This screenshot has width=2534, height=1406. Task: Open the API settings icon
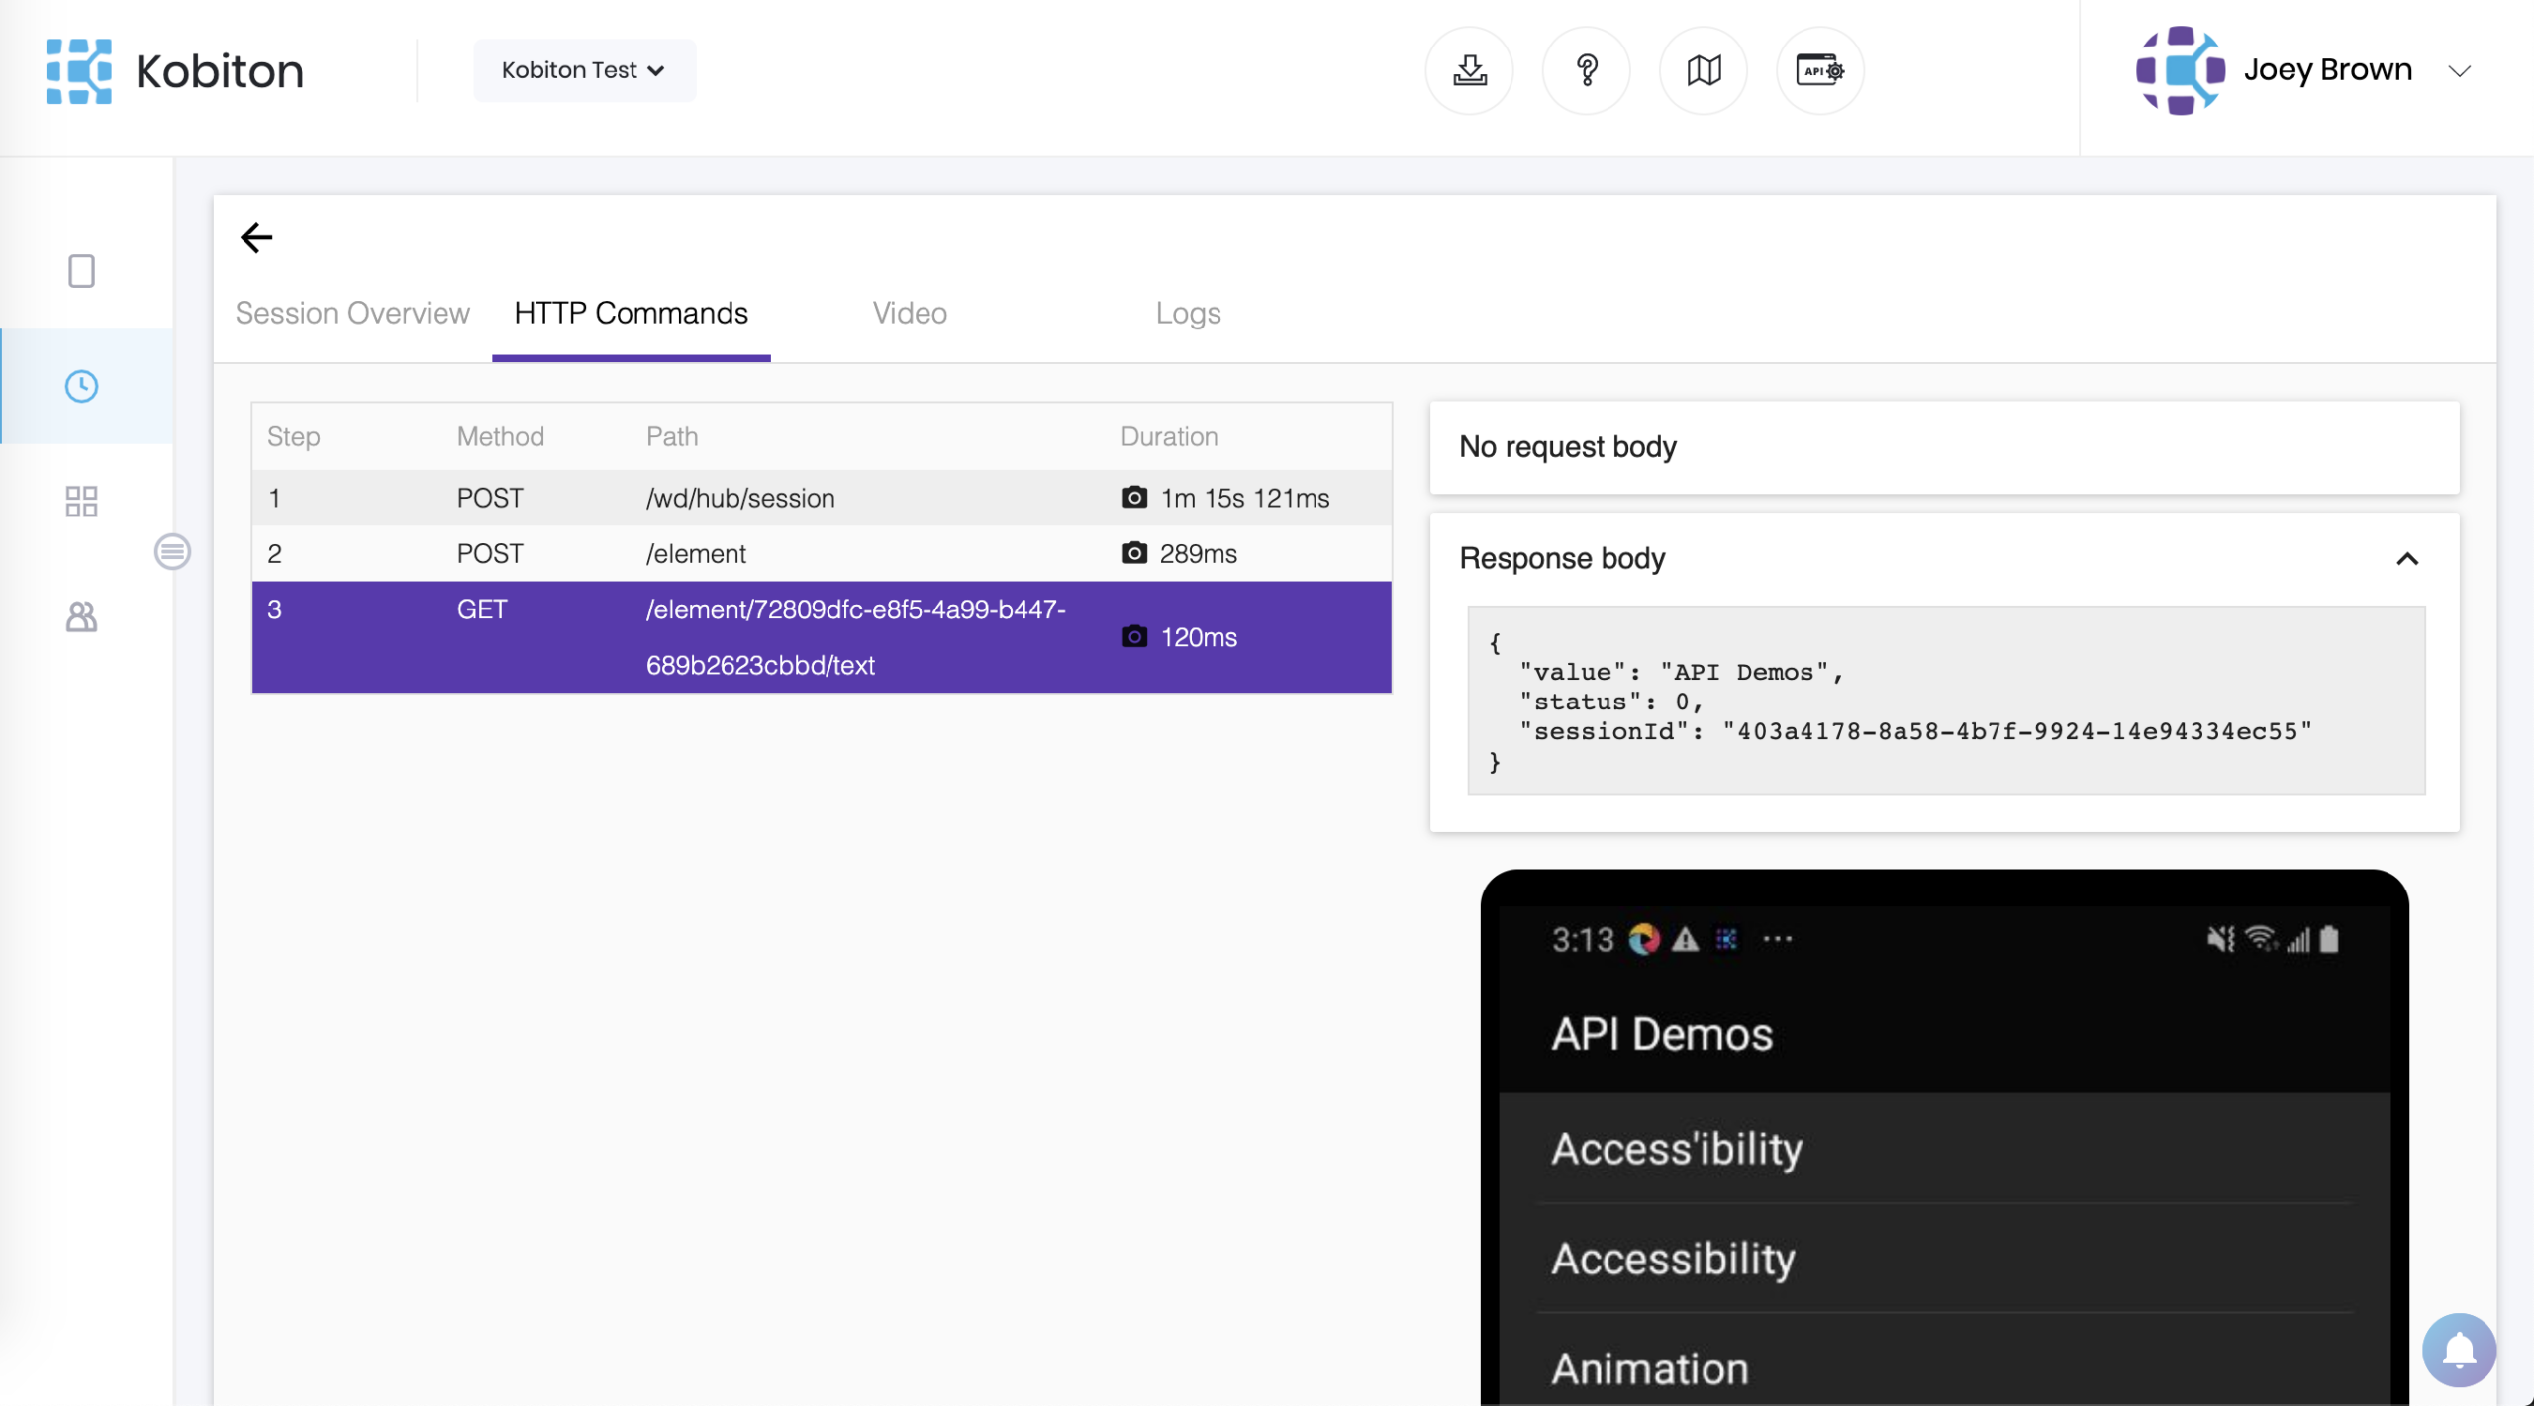click(x=1819, y=70)
